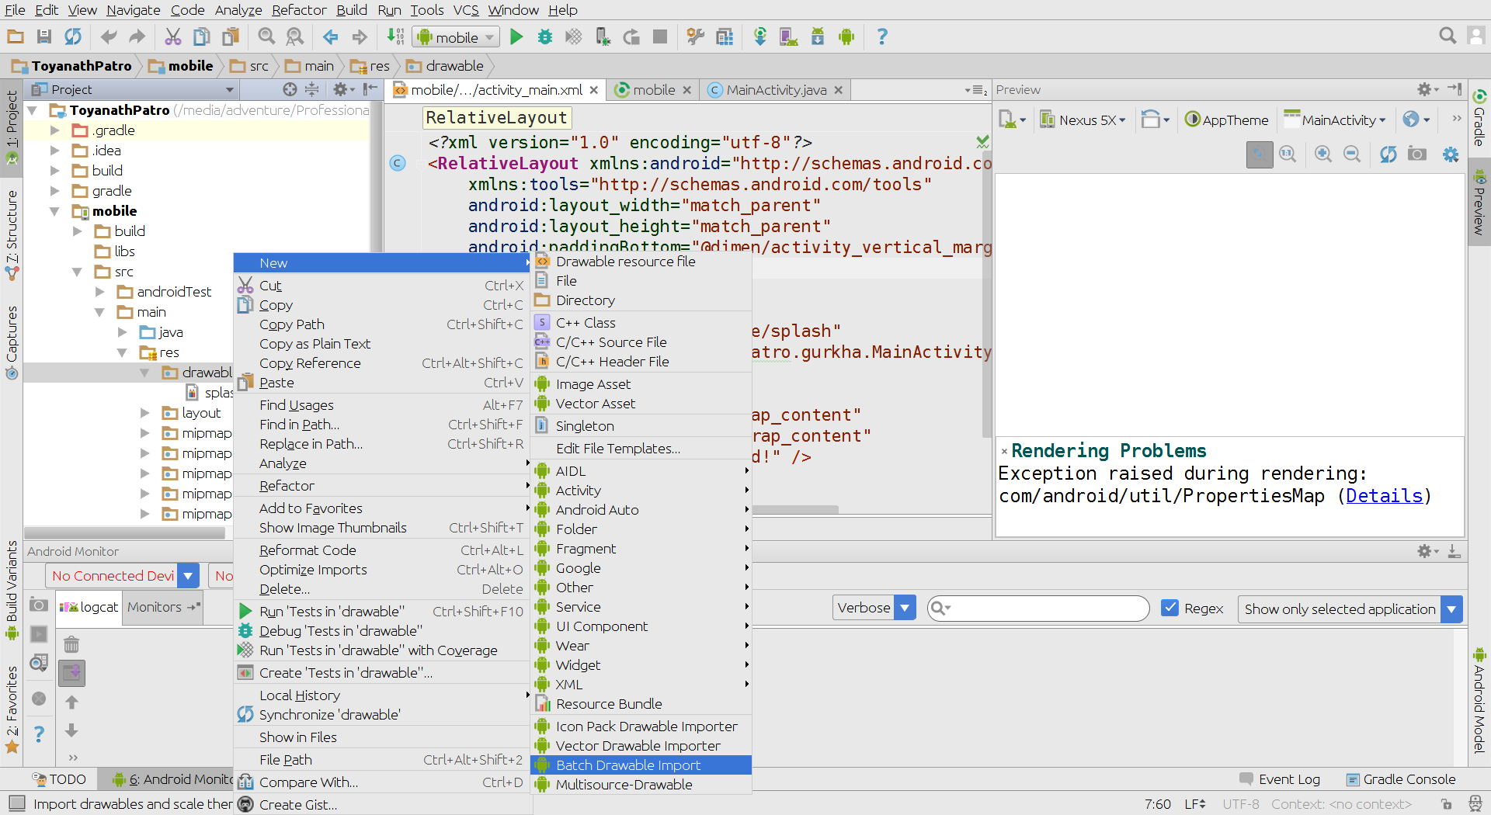Click the green Run app button

click(516, 36)
